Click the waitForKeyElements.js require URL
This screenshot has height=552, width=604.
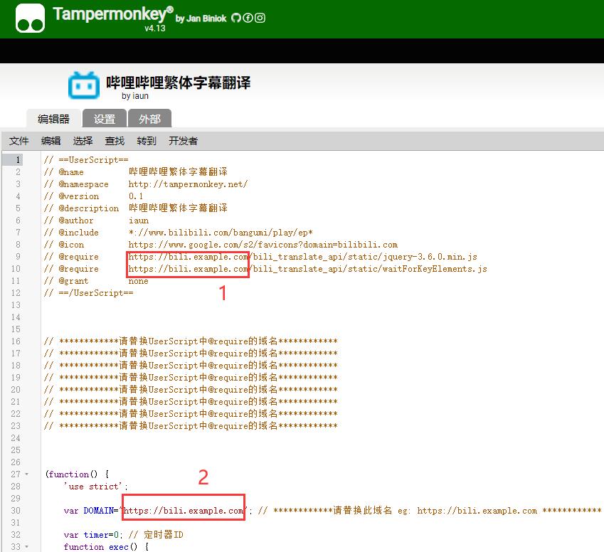coord(307,269)
